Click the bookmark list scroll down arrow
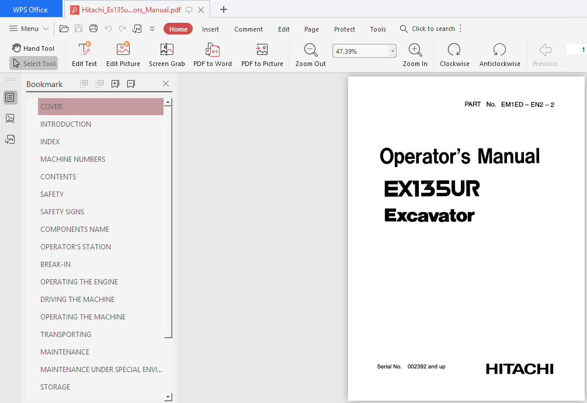 pyautogui.click(x=168, y=397)
